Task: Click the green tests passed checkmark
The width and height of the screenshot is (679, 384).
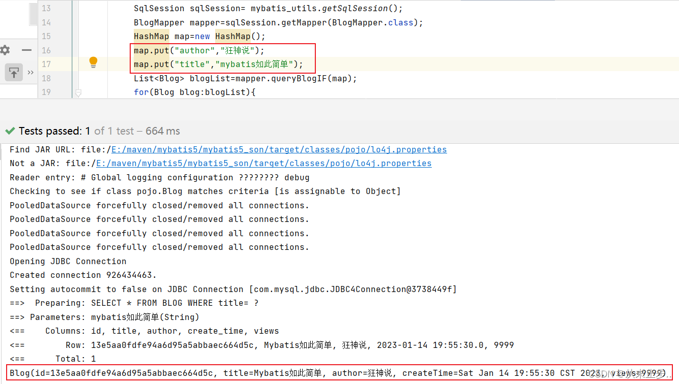Action: coord(10,131)
